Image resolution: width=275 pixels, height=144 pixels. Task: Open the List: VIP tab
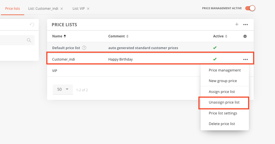click(x=79, y=9)
